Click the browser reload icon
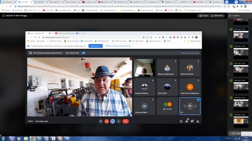 click(x=11, y=6)
